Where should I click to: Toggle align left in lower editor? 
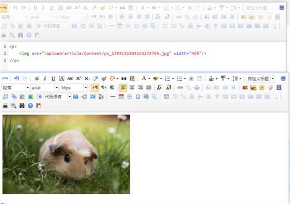(123, 87)
